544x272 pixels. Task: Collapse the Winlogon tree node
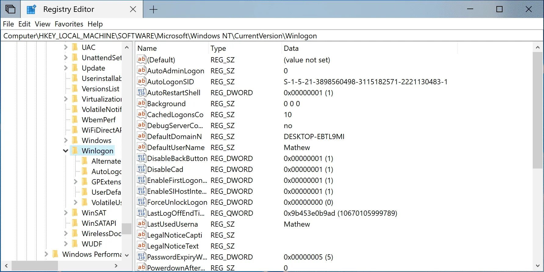pyautogui.click(x=65, y=151)
